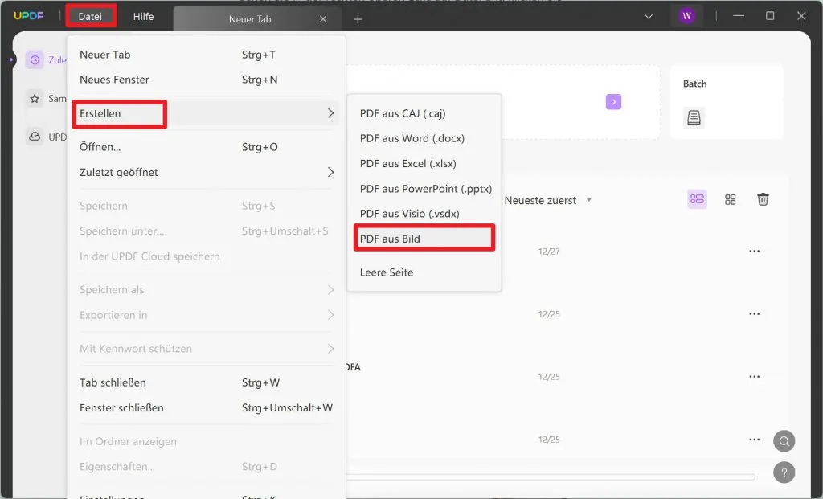Switch to list view layout
Image resolution: width=823 pixels, height=499 pixels.
click(x=697, y=199)
